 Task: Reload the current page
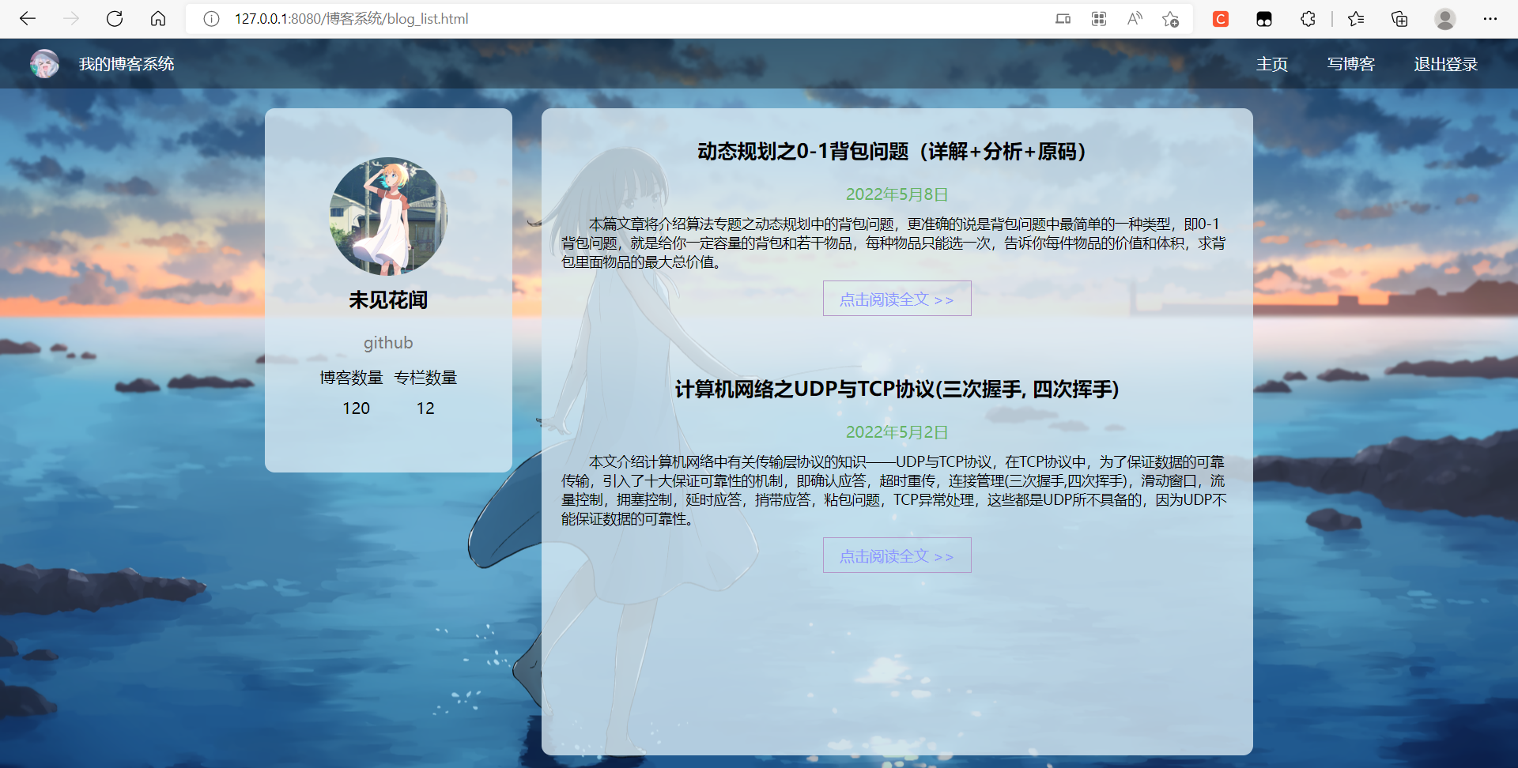click(x=115, y=19)
